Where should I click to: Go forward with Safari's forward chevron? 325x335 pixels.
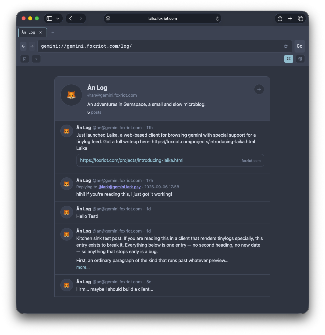[81, 19]
